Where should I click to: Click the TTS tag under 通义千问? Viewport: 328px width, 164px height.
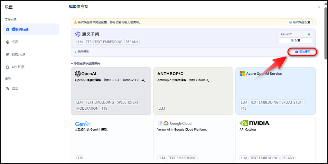89,42
